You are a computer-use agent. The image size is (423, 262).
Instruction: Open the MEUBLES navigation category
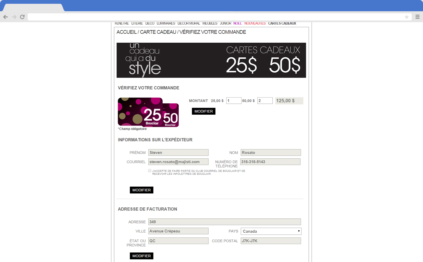(210, 23)
